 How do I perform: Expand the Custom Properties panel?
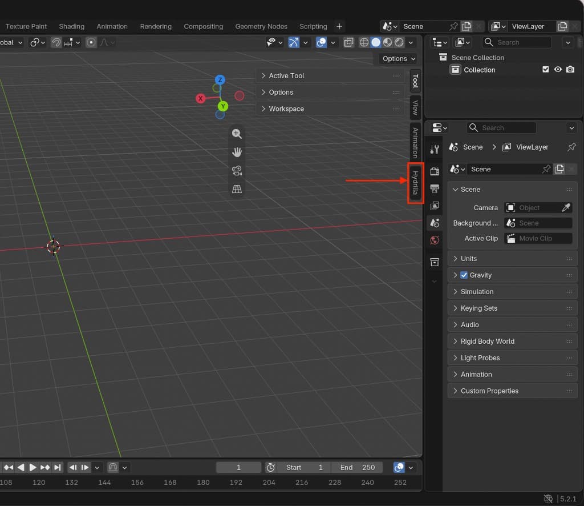(x=513, y=391)
